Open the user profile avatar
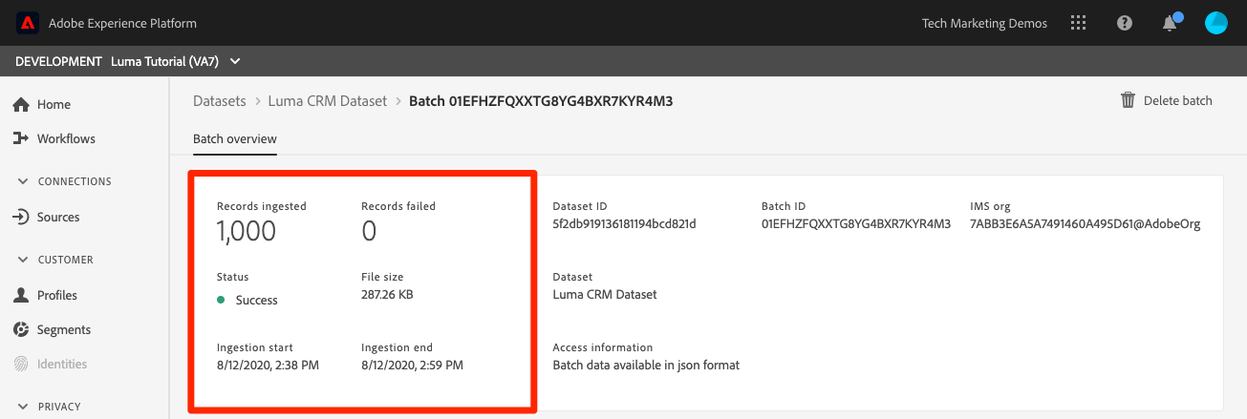Screen dimensions: 1247x419 [1215, 23]
